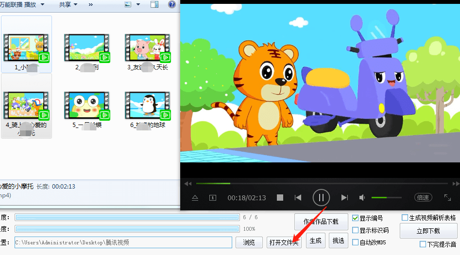This screenshot has width=460, height=255.
Task: Click the 长度: 00:02:13 detail text
Action: (x=56, y=187)
